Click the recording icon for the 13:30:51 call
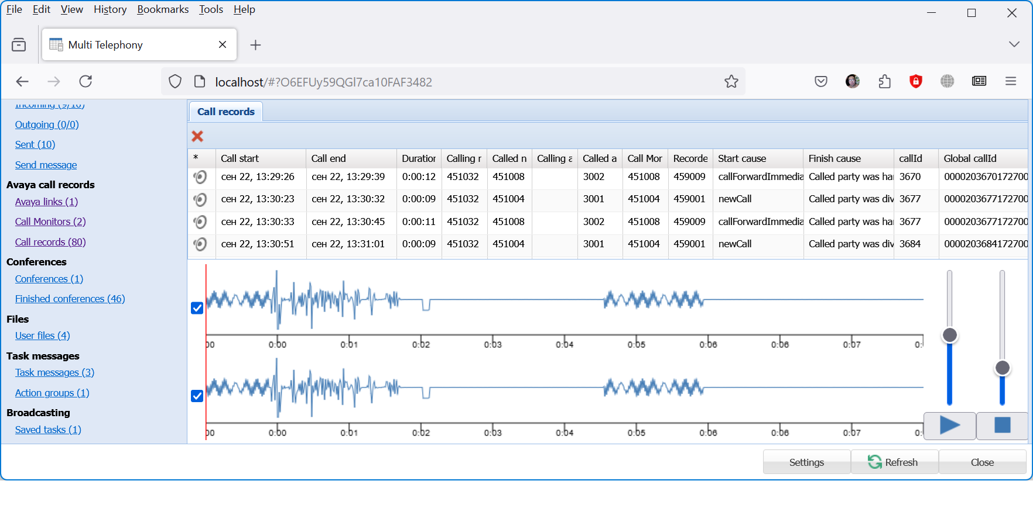The image size is (1033, 505). point(200,244)
